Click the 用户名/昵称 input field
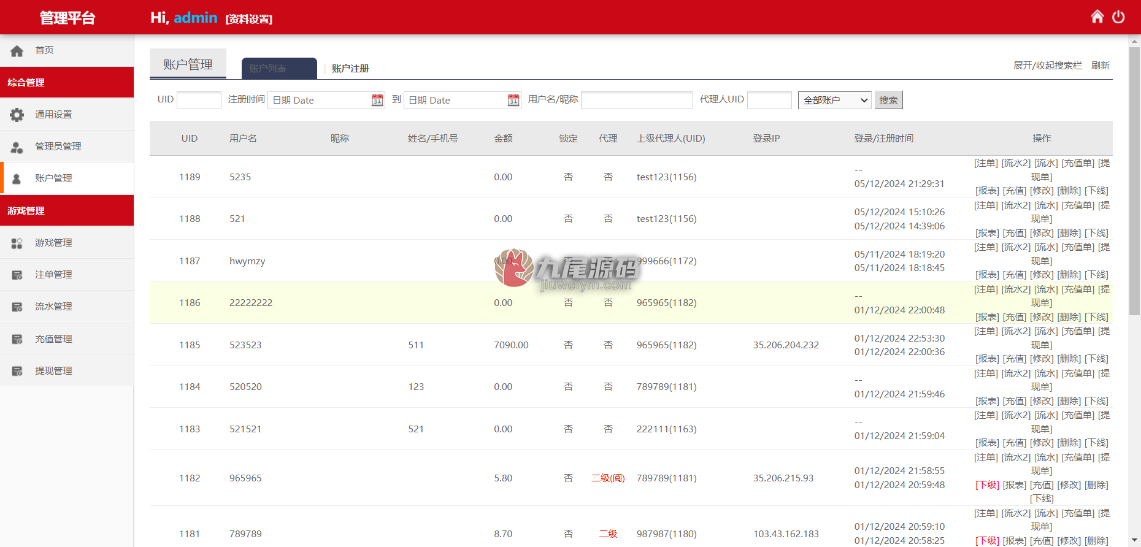Image resolution: width=1141 pixels, height=547 pixels. [637, 100]
